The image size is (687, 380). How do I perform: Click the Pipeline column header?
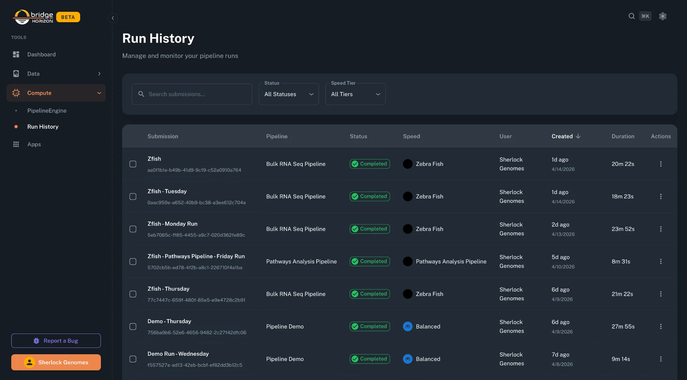(x=277, y=136)
